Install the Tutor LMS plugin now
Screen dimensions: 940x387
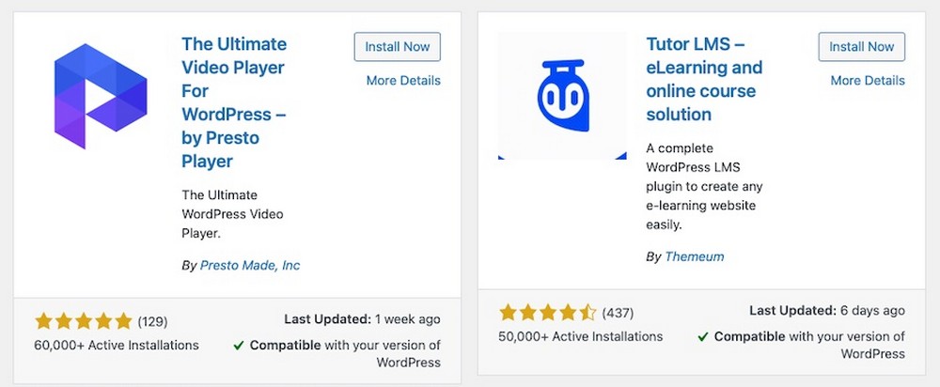click(x=861, y=47)
